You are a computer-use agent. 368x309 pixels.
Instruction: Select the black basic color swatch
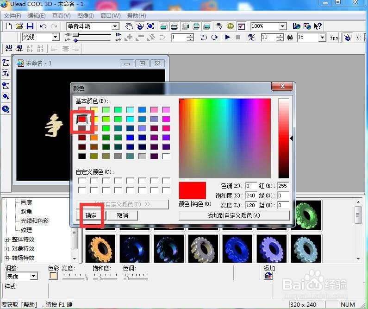pos(82,156)
